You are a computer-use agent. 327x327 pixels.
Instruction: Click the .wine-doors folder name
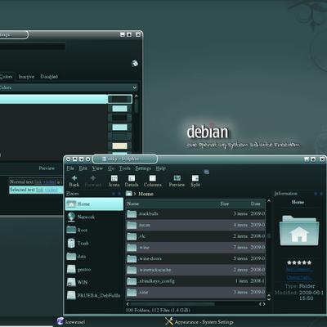[x=150, y=258]
